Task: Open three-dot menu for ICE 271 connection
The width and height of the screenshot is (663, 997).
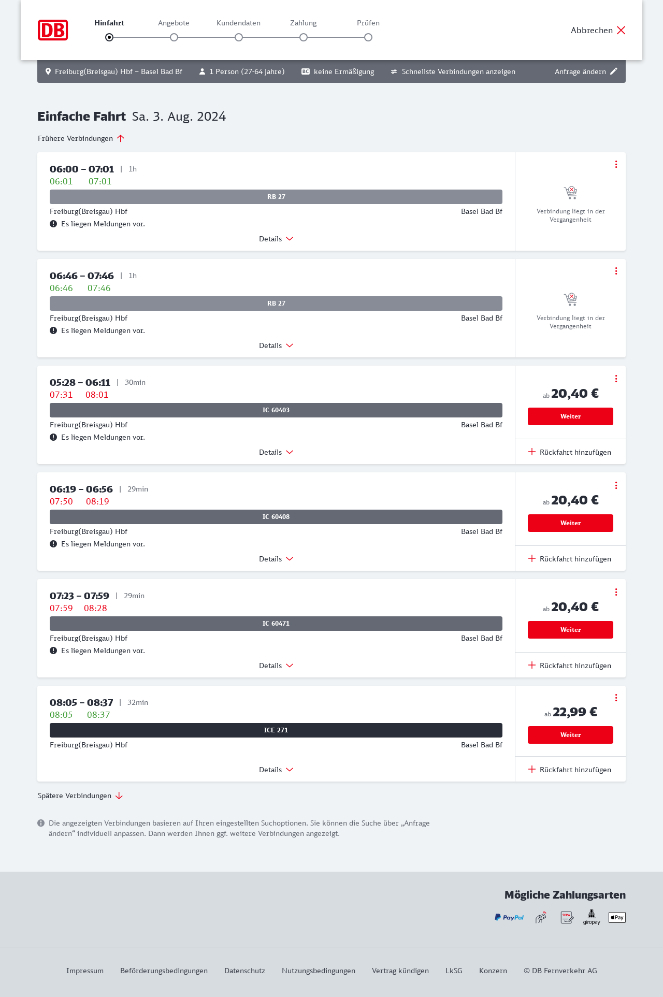Action: tap(616, 698)
